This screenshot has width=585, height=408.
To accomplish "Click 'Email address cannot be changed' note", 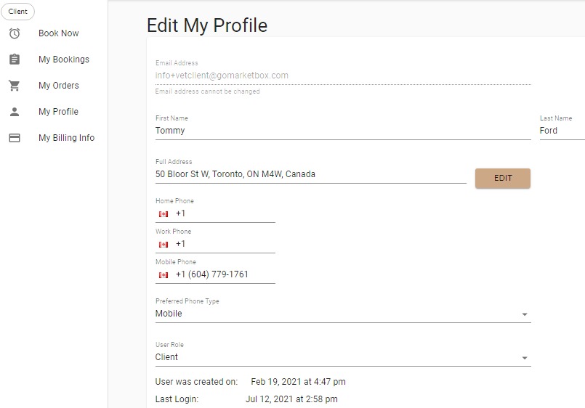I will 207,91.
